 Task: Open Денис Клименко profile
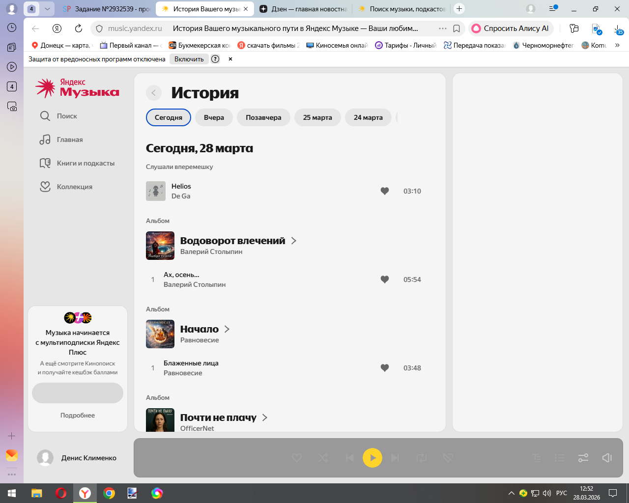click(x=77, y=458)
